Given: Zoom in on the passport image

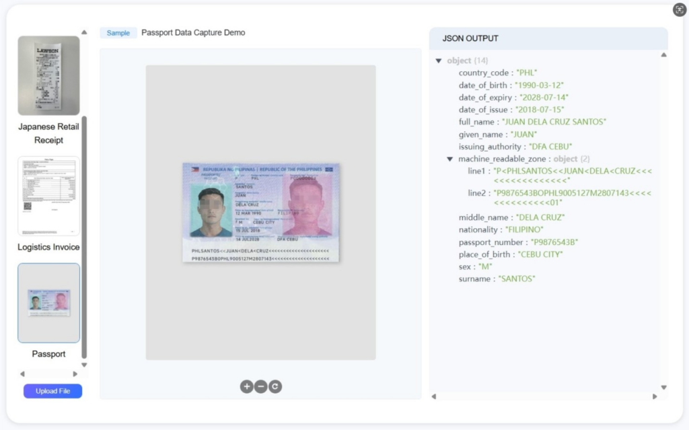Looking at the screenshot, I should pos(246,386).
